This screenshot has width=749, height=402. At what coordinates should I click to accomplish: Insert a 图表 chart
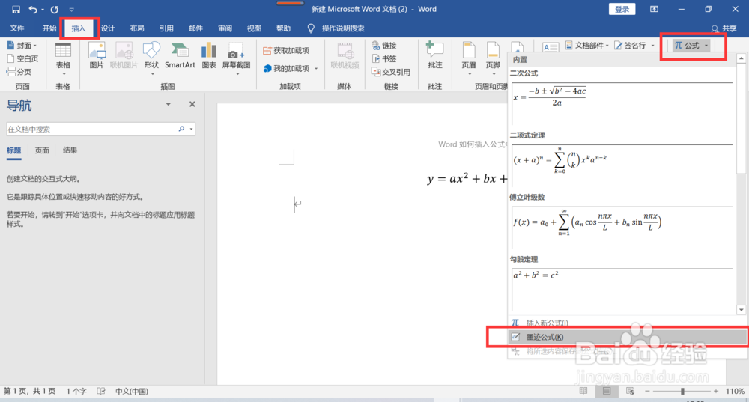pyautogui.click(x=209, y=55)
